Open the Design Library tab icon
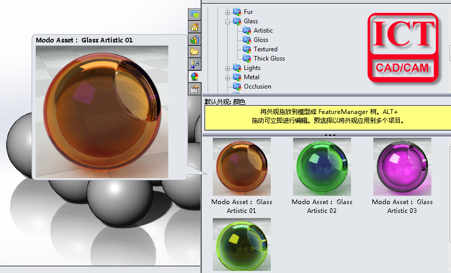Viewport: 451px width, 273px height. coord(195,40)
